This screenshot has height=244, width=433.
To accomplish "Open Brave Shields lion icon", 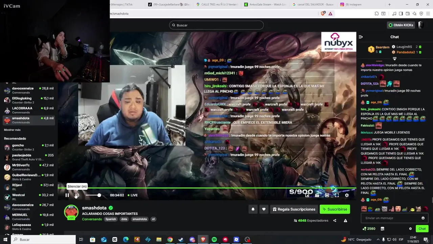I will tap(323, 14).
